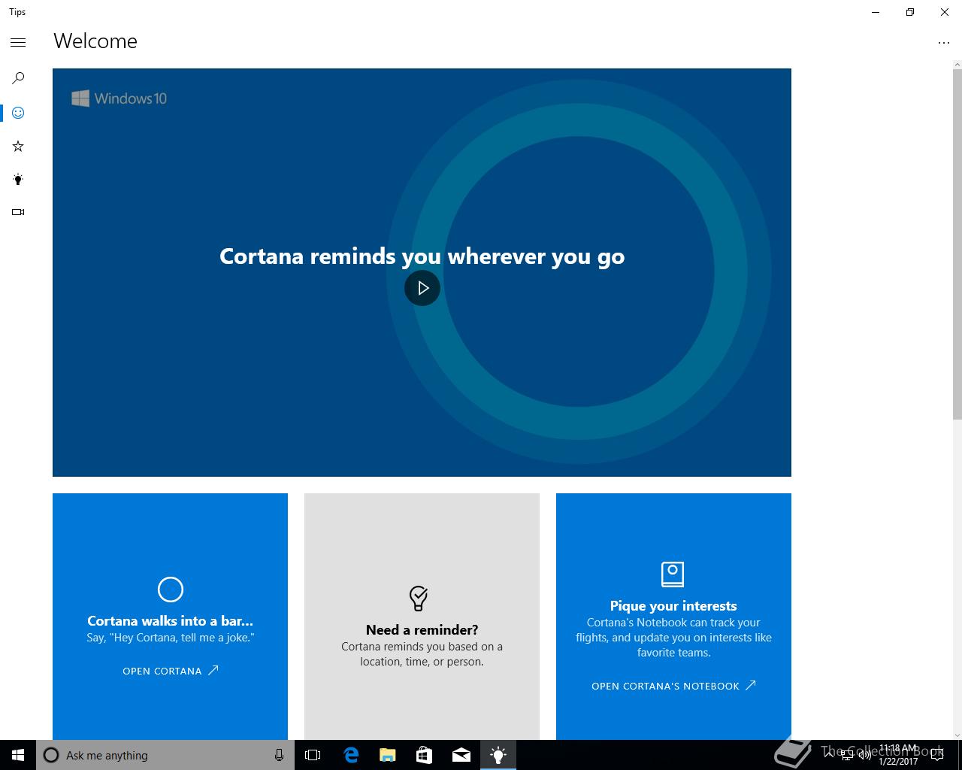Open the video camera sidebar section

click(18, 212)
